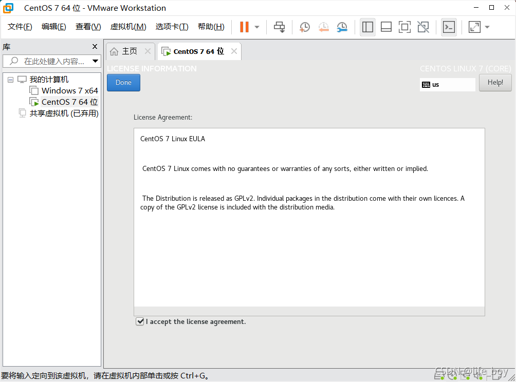
Task: Take a snapshot of the VM
Action: click(x=305, y=27)
